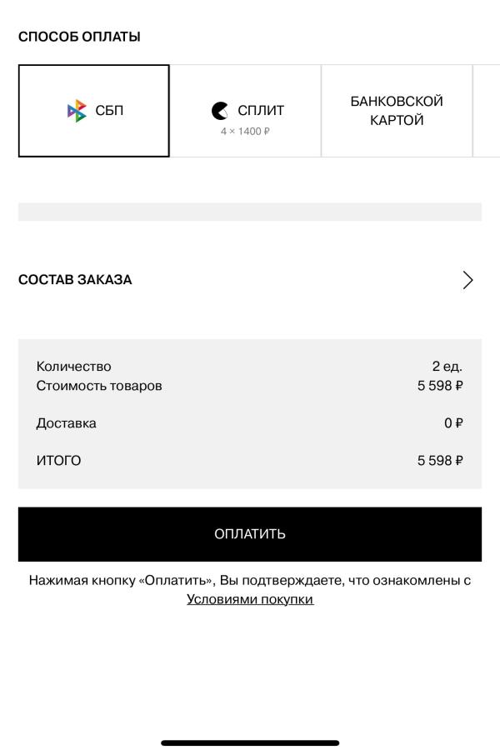This screenshot has width=500, height=755.
Task: Open the Условиями покупки link
Action: 250,599
